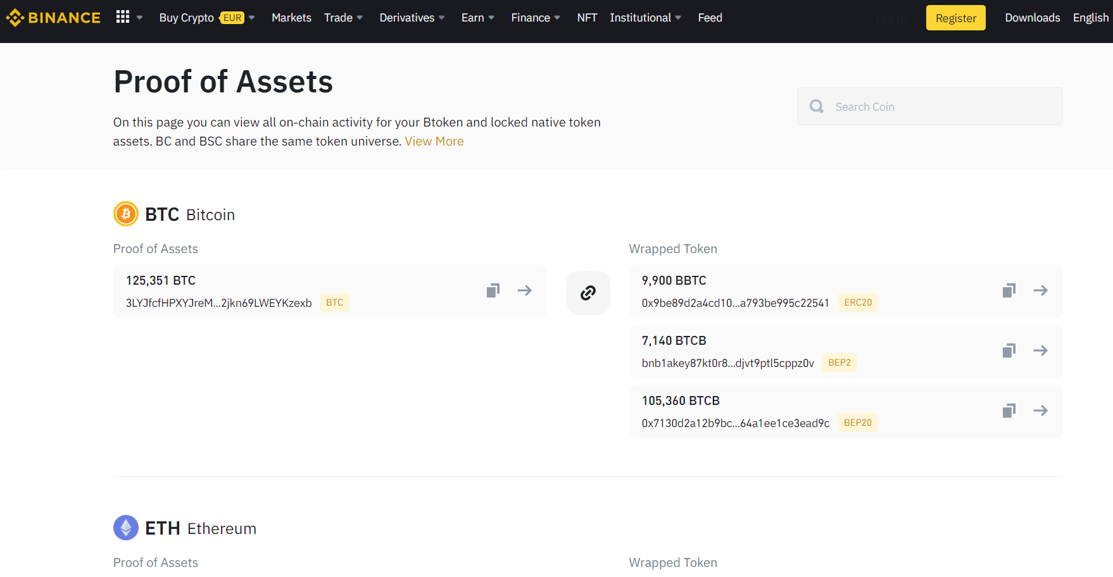Open the 7,140 BTCB arrow link
Image resolution: width=1113 pixels, height=577 pixels.
(x=1041, y=351)
